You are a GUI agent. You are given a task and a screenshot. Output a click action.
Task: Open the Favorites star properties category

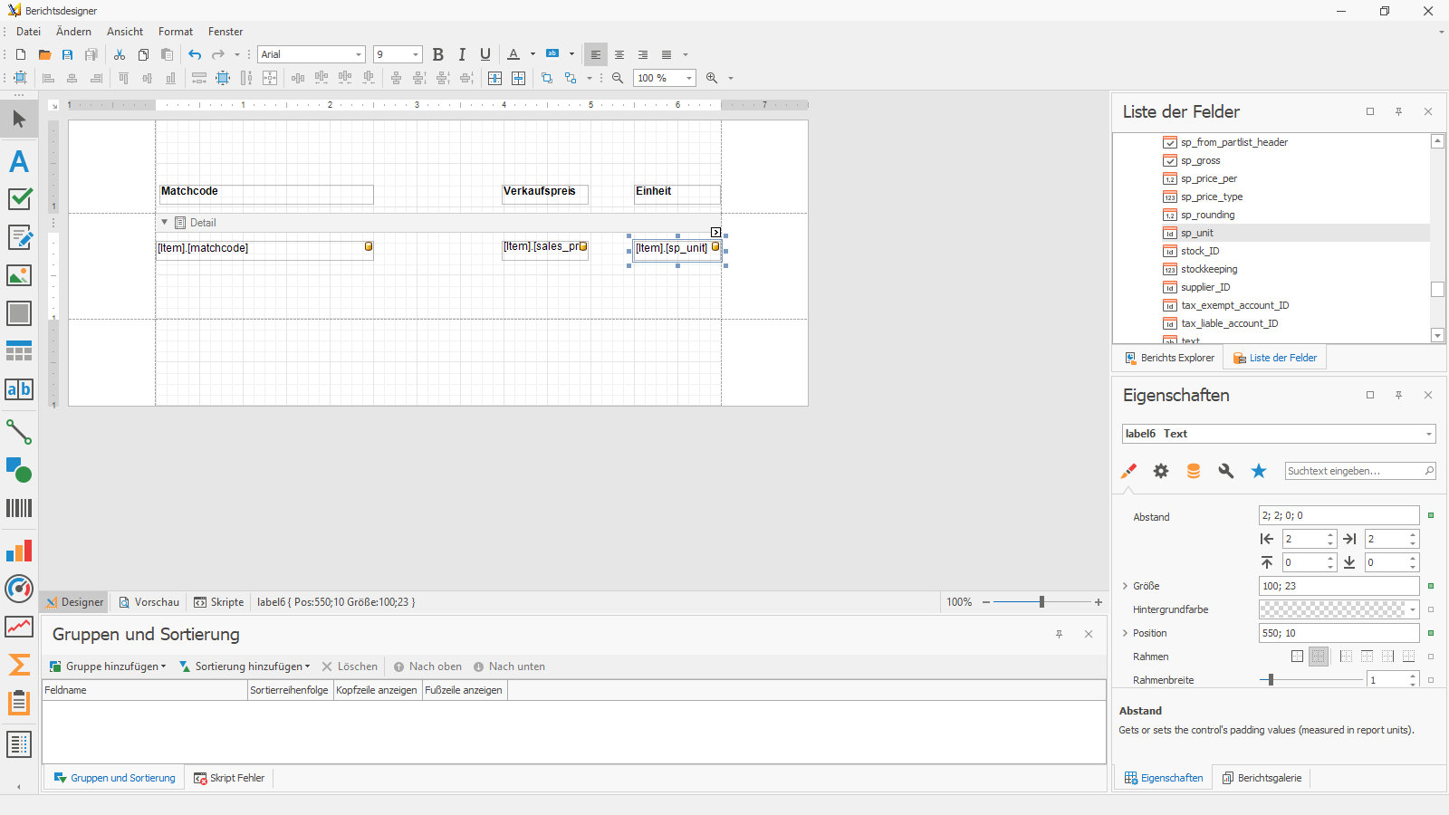(x=1259, y=471)
